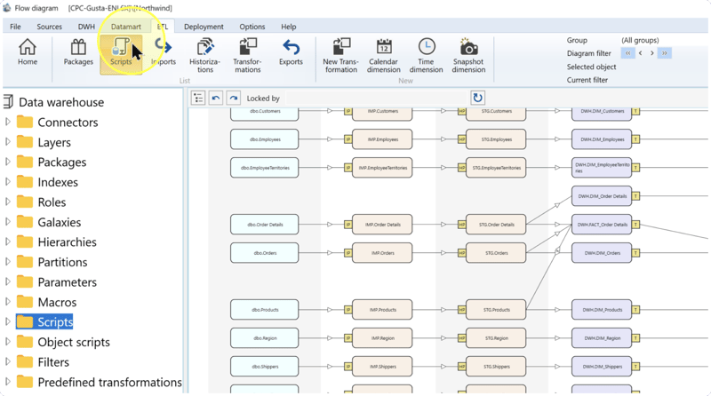Screen dimensions: 711x396
Task: Create a Time dimension
Action: [426, 56]
